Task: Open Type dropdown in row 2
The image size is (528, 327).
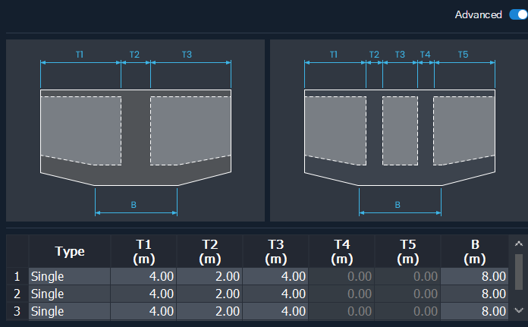Action: click(x=70, y=294)
